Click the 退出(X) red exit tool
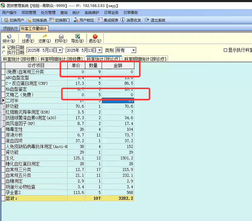252x221 pixels. [x=95, y=39]
